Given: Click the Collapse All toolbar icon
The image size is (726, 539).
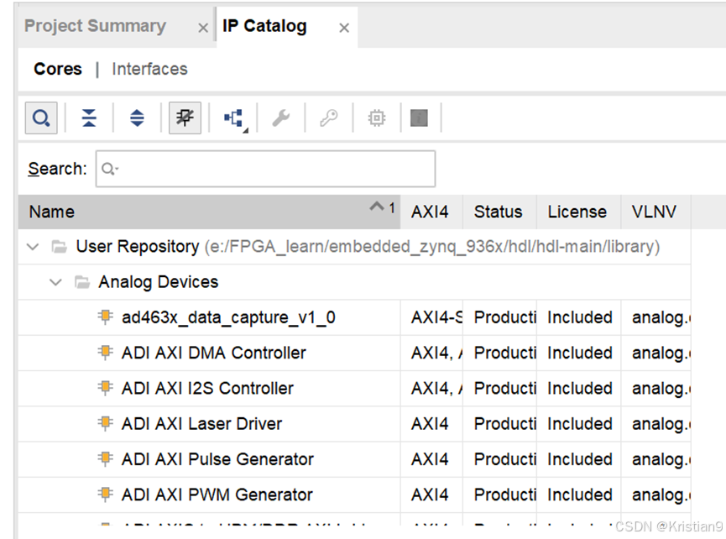Looking at the screenshot, I should click(x=89, y=118).
